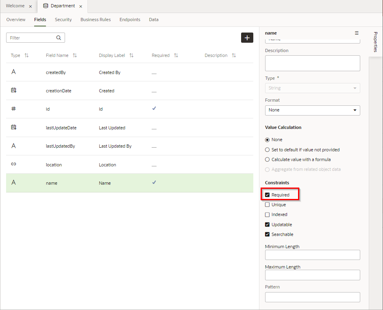Enable the Unique constraint checkbox
This screenshot has width=383, height=310.
click(268, 205)
